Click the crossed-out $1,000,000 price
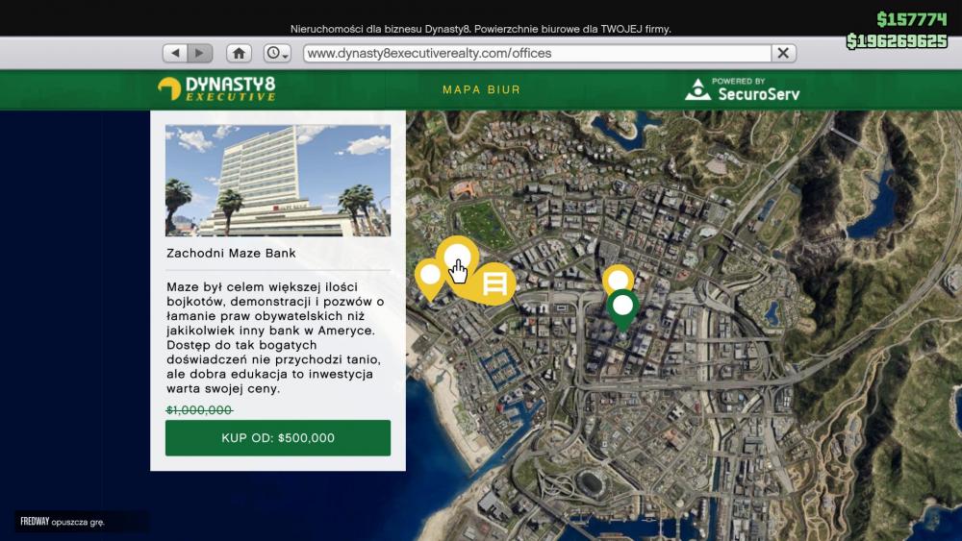Image resolution: width=962 pixels, height=541 pixels. point(199,410)
